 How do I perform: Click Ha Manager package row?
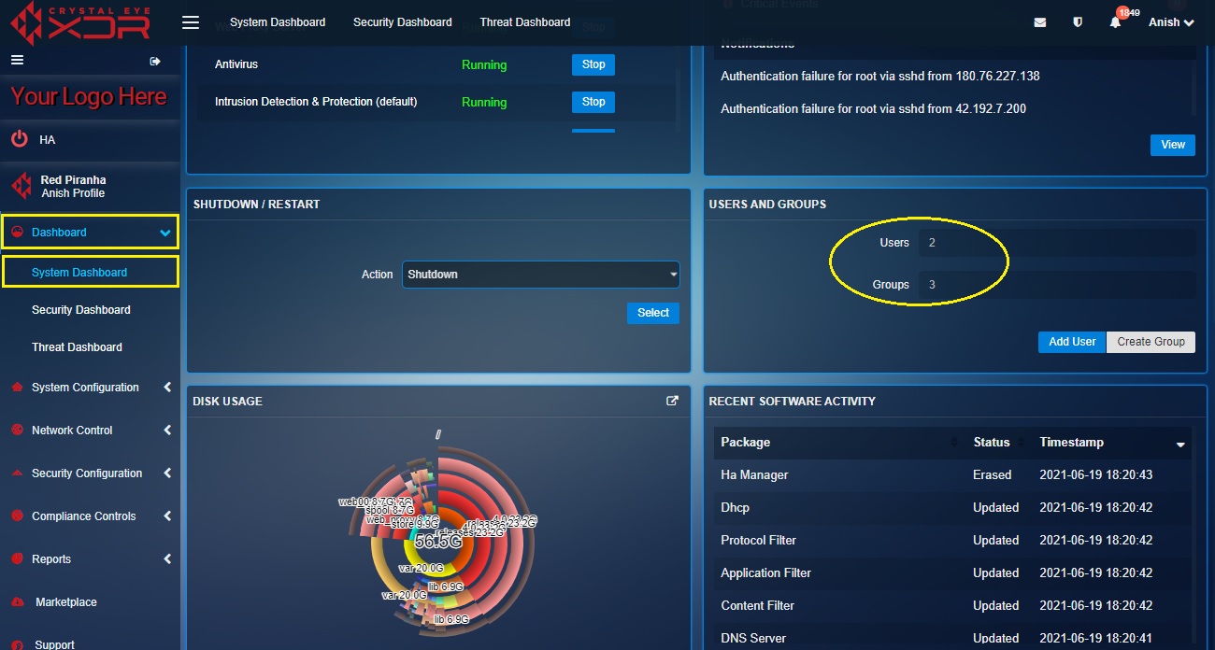point(953,474)
